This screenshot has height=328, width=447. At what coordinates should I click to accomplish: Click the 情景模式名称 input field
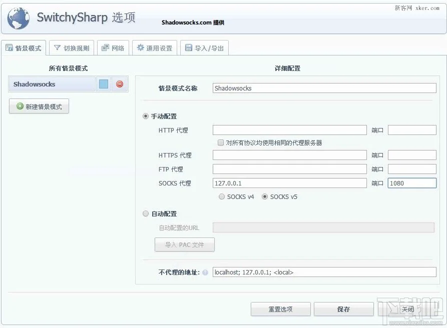324,88
